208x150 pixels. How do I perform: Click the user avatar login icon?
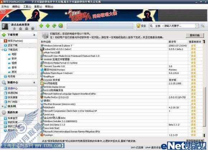click(5, 26)
